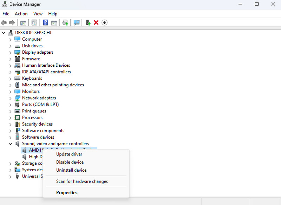
Task: Click the down-arrow disable device toolbar icon
Action: [x=104, y=23]
